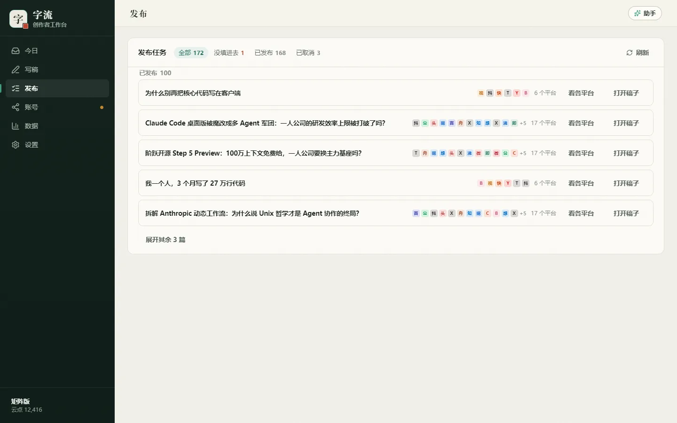Image resolution: width=677 pixels, height=423 pixels.
Task: Click the title 为什么别再把核心代码写在客户端
Action: click(x=193, y=93)
